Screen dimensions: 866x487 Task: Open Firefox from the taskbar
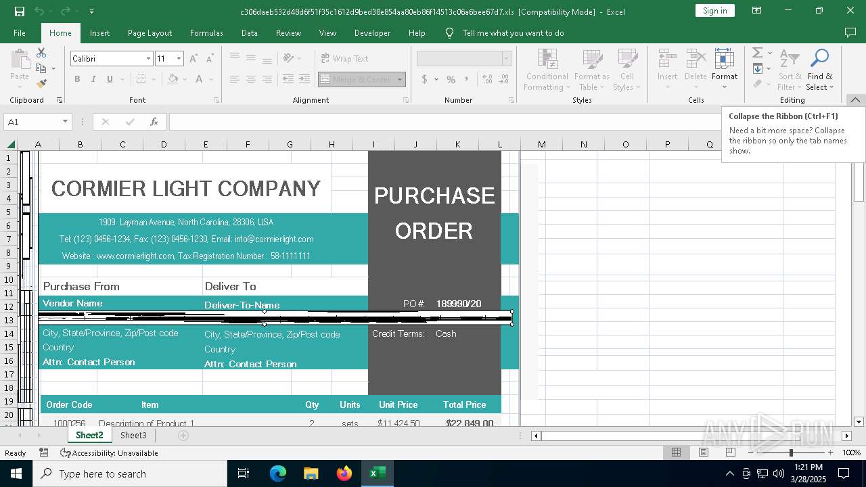pos(344,473)
